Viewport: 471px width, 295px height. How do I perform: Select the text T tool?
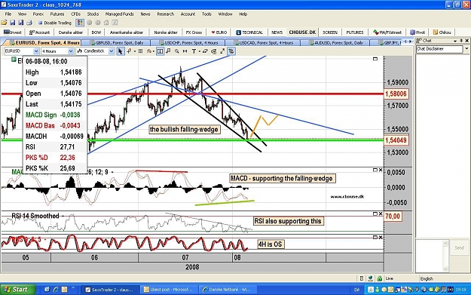click(194, 51)
